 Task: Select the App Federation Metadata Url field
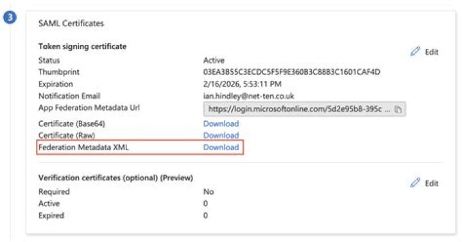coord(304,109)
